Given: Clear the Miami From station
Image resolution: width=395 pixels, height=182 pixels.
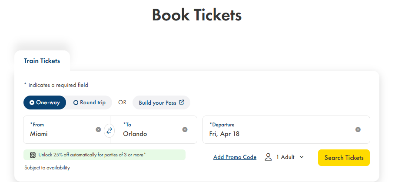Looking at the screenshot, I should pos(98,129).
